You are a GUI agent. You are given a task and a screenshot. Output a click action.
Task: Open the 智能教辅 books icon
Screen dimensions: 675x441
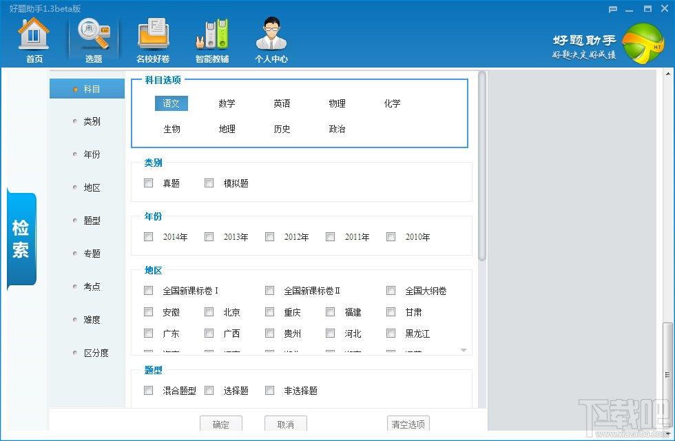(212, 34)
